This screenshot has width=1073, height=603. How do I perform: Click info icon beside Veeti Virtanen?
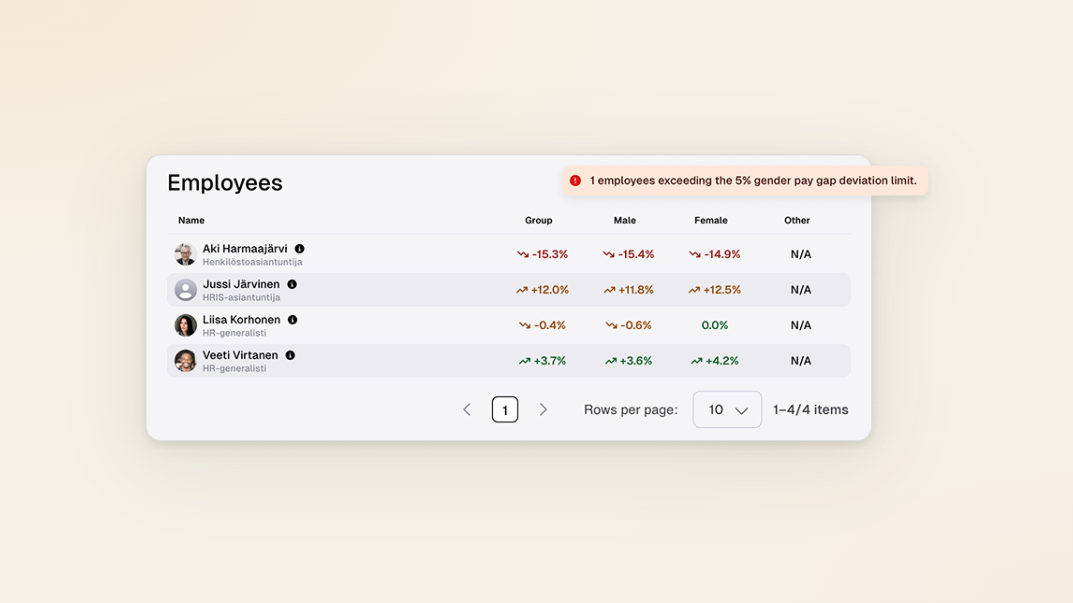290,355
